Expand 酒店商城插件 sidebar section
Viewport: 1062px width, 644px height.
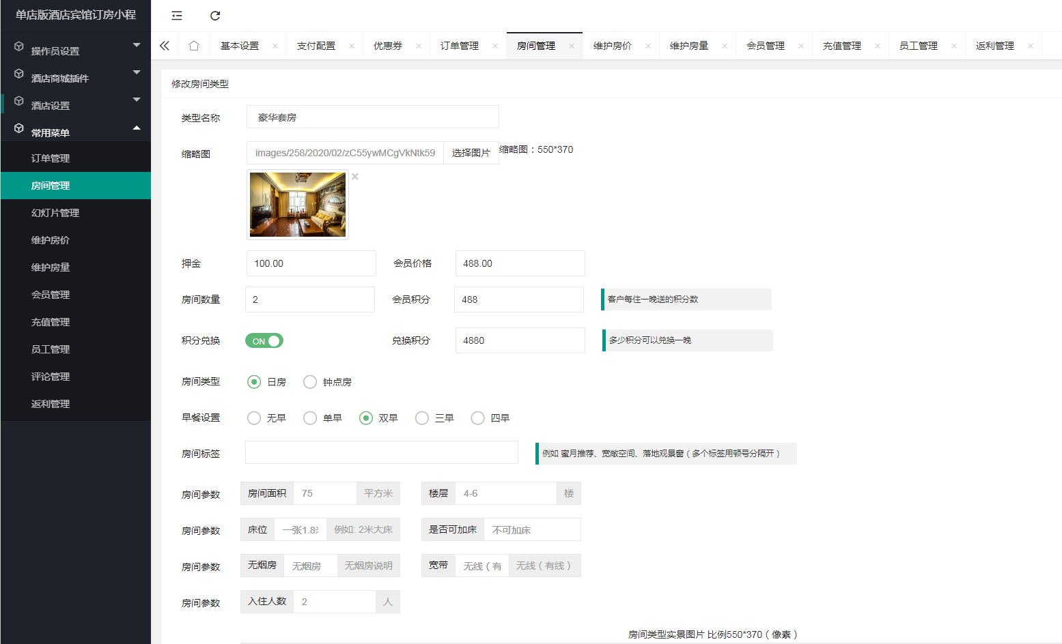pos(75,78)
